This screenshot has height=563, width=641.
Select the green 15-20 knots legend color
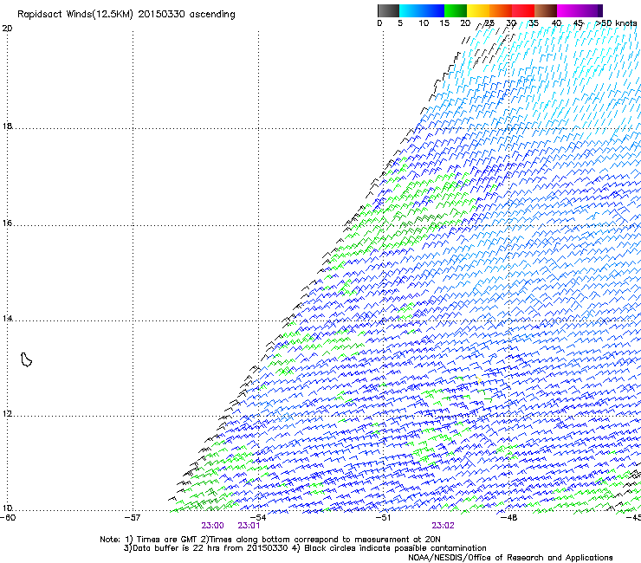[456, 10]
